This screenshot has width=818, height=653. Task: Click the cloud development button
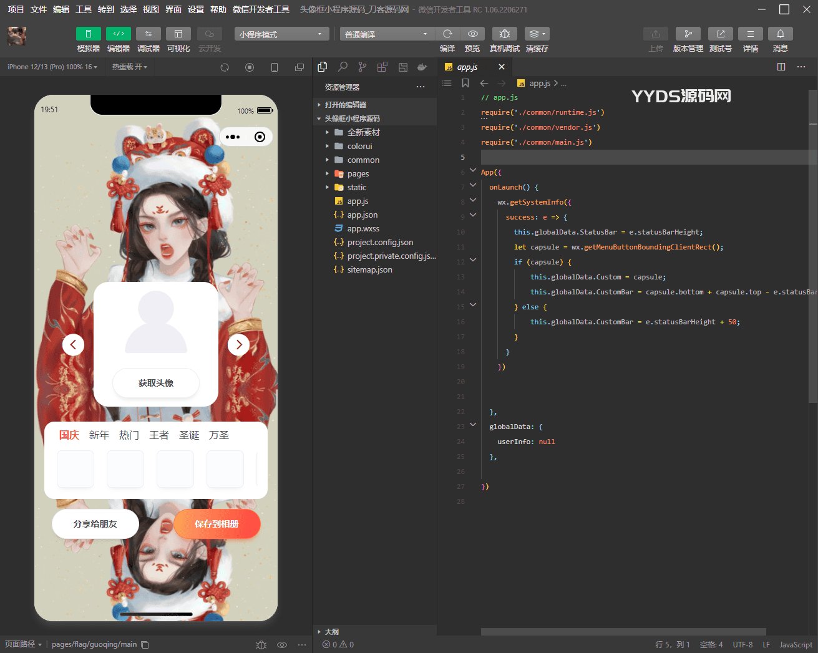click(210, 34)
